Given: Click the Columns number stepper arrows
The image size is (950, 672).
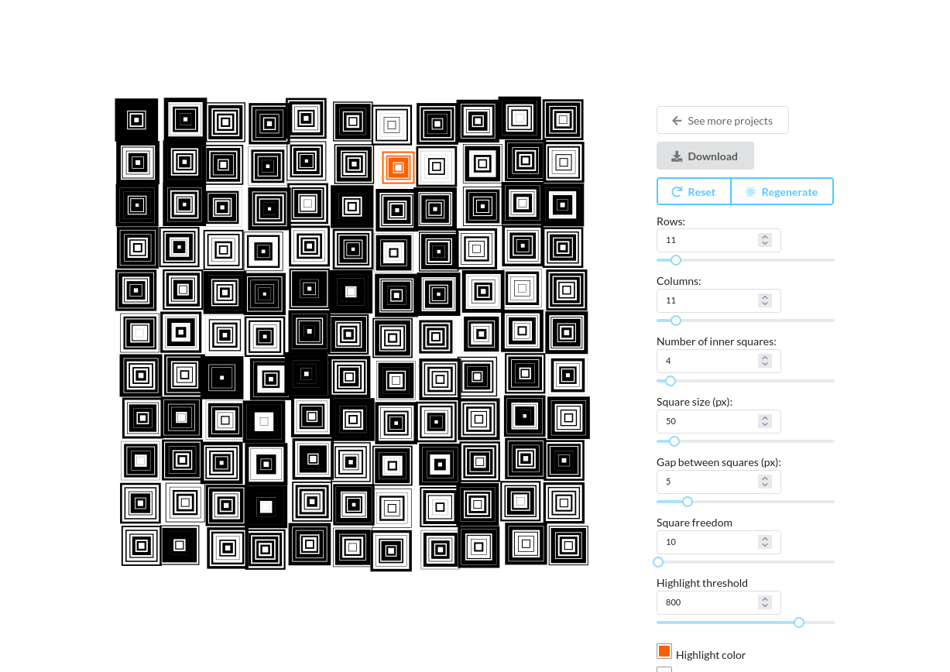Looking at the screenshot, I should (x=765, y=300).
